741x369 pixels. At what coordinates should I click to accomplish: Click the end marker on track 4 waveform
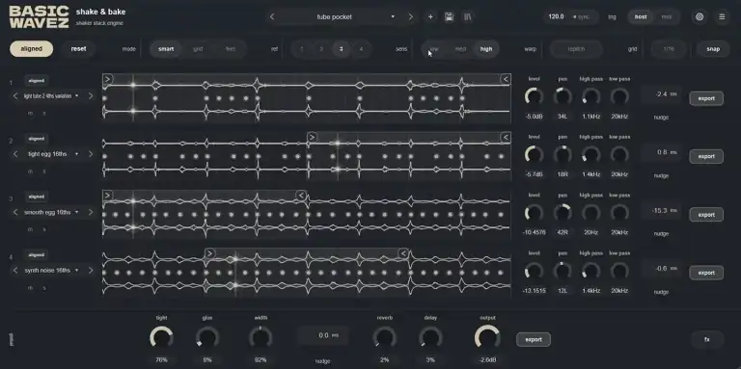click(403, 253)
